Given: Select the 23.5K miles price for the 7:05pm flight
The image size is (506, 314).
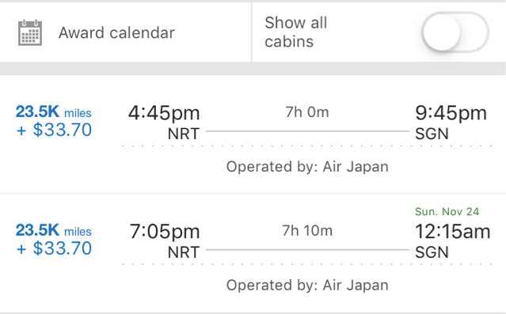Looking at the screenshot, I should pyautogui.click(x=54, y=230).
